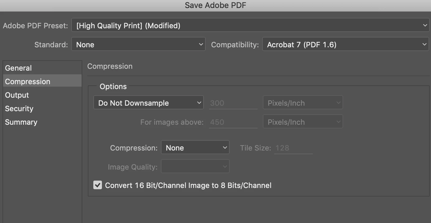The width and height of the screenshot is (431, 223).
Task: Click the 300 resolution input field
Action: [x=233, y=103]
